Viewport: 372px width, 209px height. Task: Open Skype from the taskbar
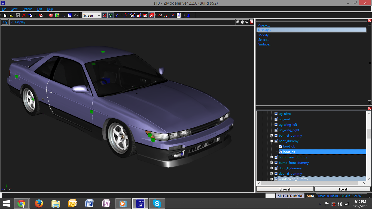pos(157,204)
